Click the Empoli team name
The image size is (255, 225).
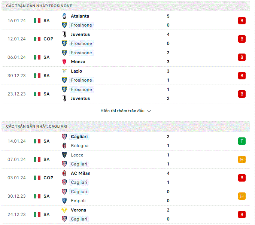coord(78,201)
